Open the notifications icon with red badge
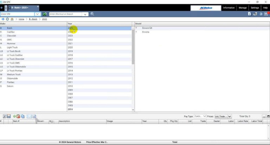This screenshot has width=270, height=145. pos(266,14)
